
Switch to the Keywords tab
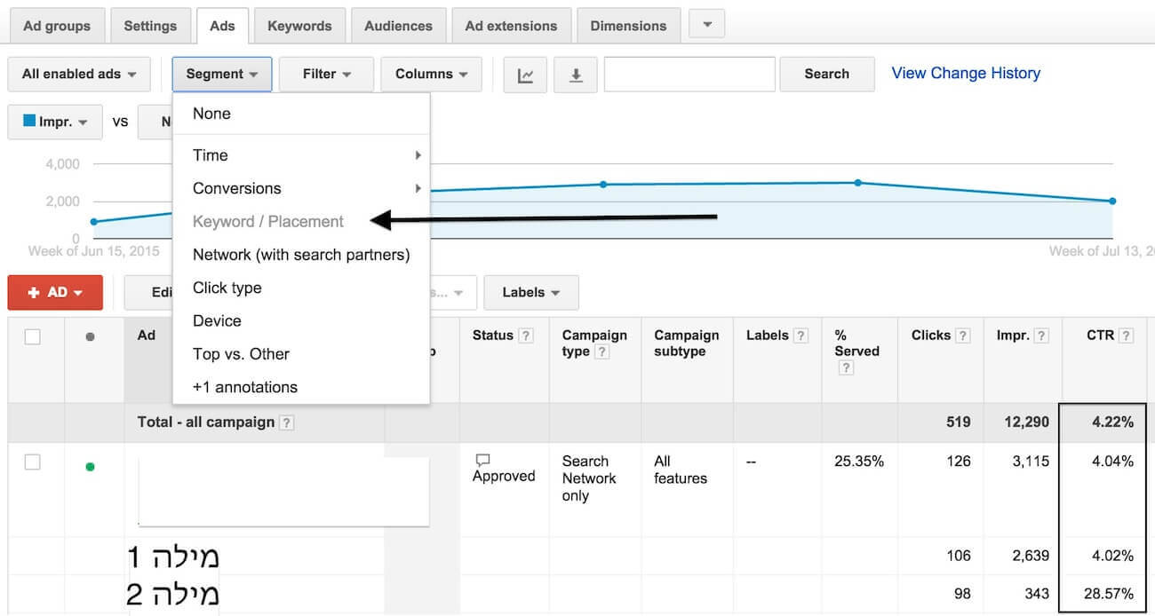point(299,26)
